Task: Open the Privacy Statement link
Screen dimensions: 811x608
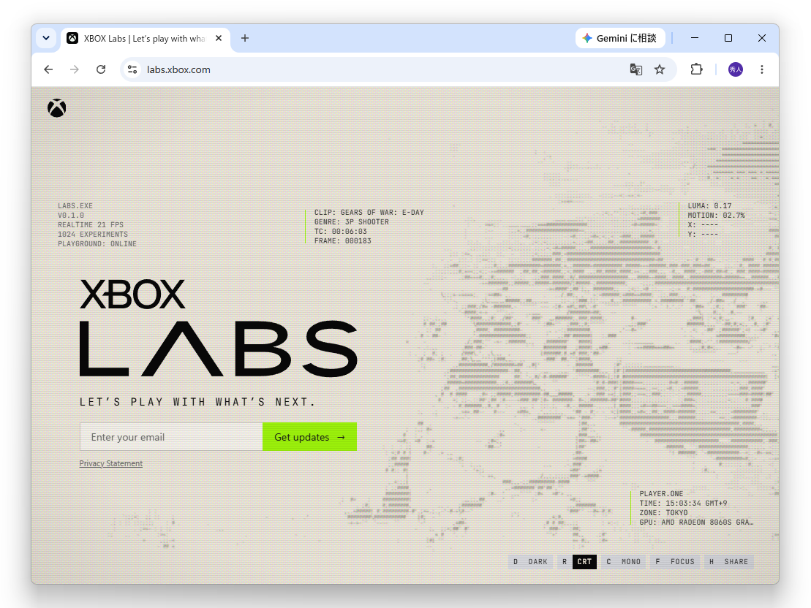Action: (110, 464)
